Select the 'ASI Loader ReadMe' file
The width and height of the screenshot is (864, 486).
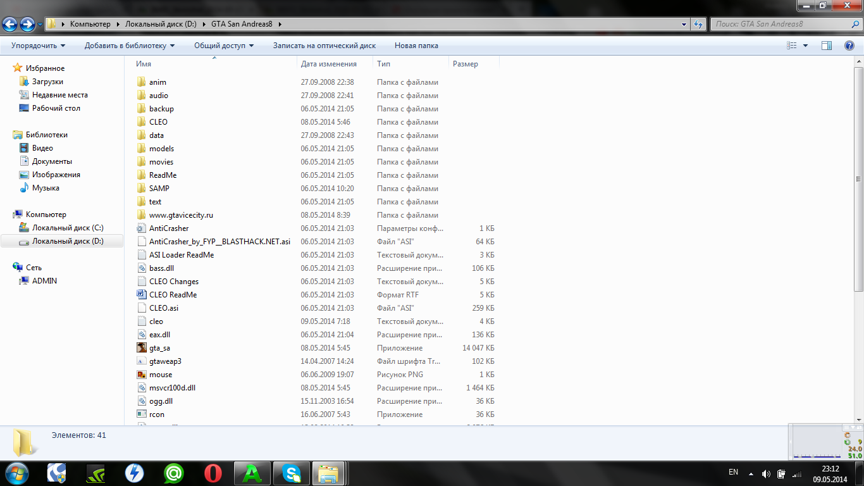pyautogui.click(x=182, y=255)
